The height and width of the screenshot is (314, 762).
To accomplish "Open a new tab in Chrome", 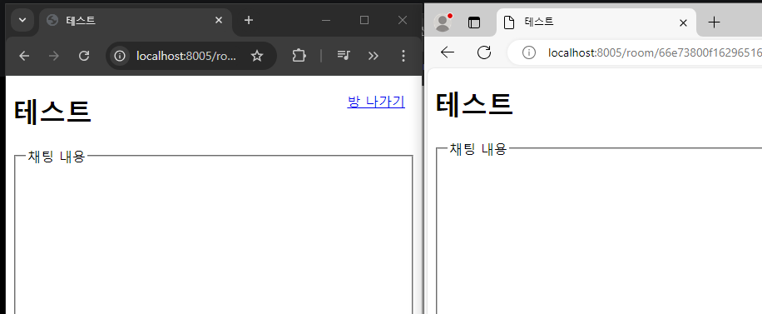I will (249, 21).
